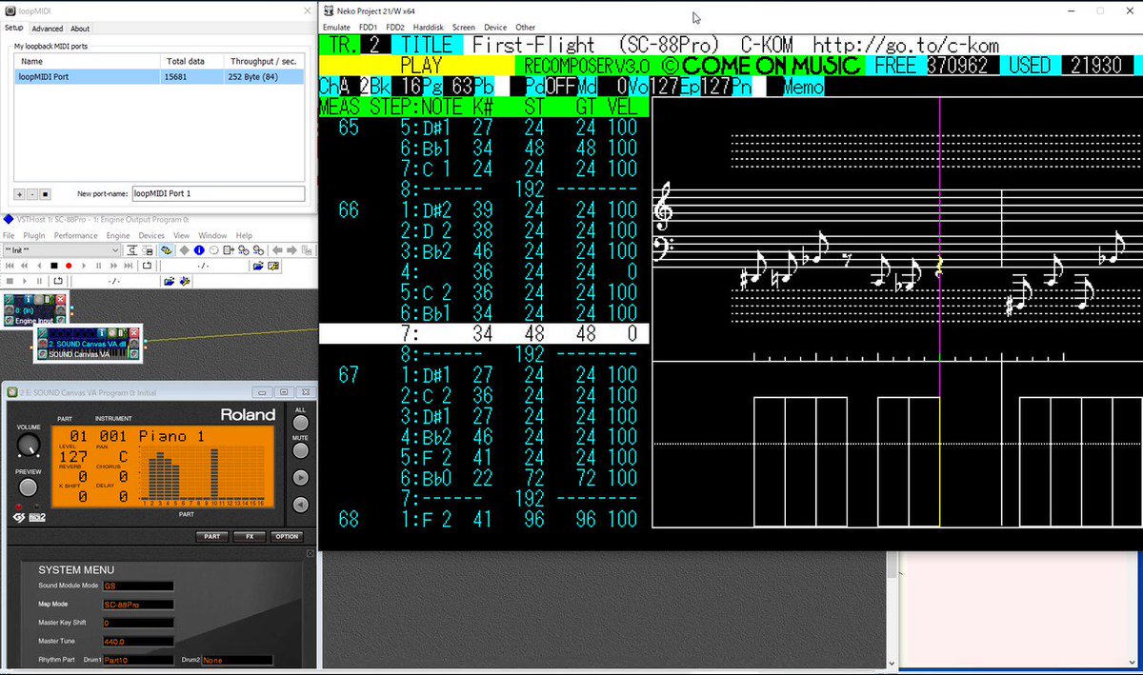Open the Performance menu in VSTHost
The height and width of the screenshot is (675, 1143).
coord(75,235)
